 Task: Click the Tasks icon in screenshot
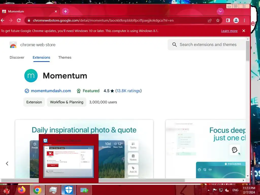click(133, 145)
